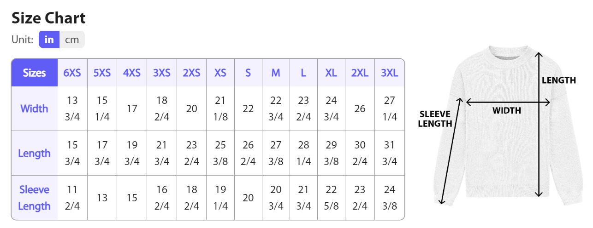
Task: Switch unit to cm
Action: (x=72, y=40)
